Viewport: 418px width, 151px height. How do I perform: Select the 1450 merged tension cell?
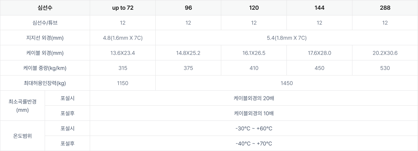tap(286, 83)
